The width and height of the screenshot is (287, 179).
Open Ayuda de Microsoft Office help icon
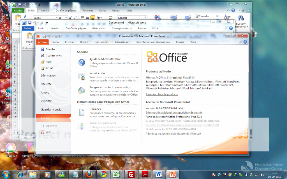pos(82,62)
